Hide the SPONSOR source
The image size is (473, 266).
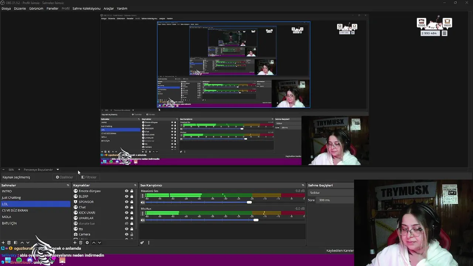[126, 202]
